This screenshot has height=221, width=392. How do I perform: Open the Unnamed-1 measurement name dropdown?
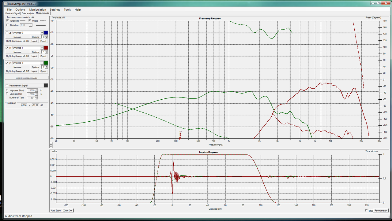click(42, 48)
